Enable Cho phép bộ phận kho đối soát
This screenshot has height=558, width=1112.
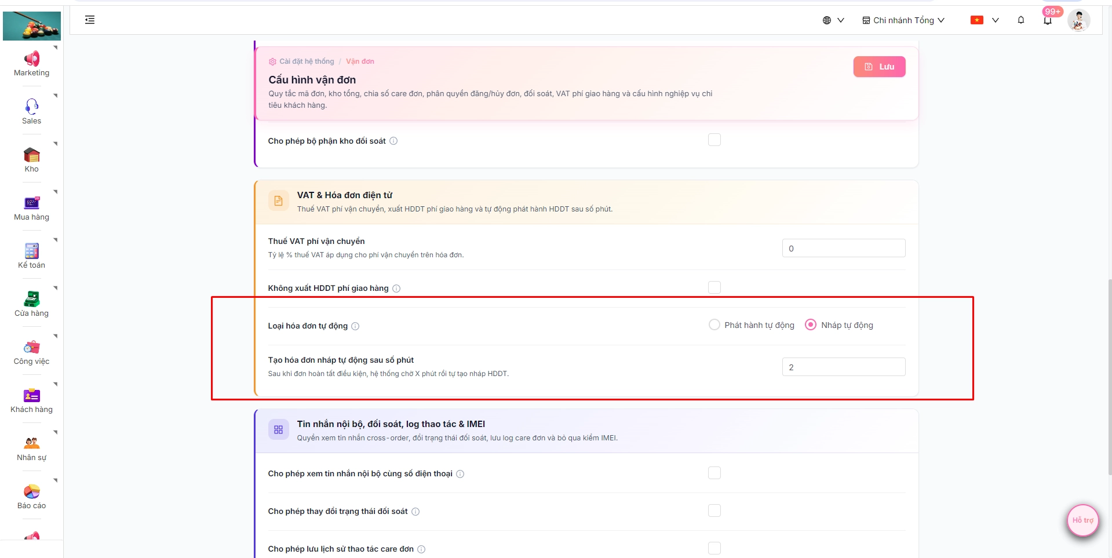click(x=714, y=140)
